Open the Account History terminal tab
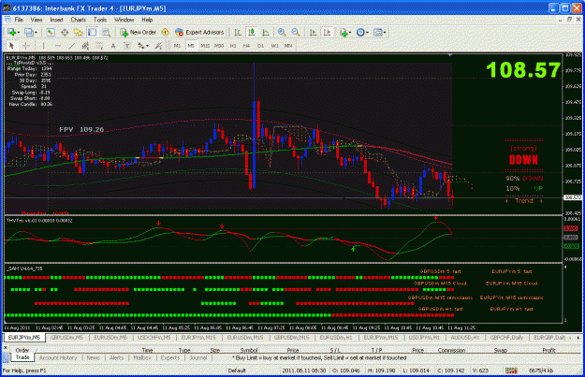Screen dimensions: 585x377 [x=58, y=357]
